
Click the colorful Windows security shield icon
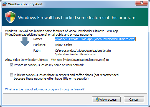click(x=10, y=17)
